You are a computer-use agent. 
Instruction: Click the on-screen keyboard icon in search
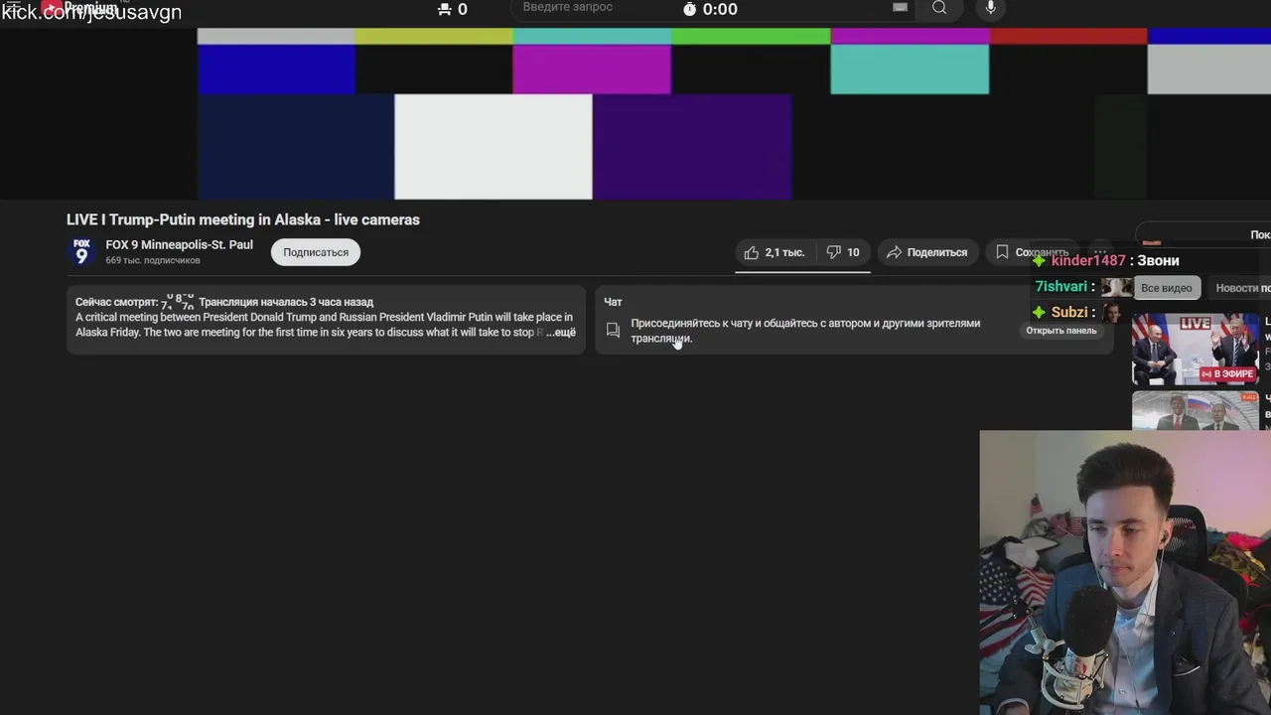coord(900,7)
